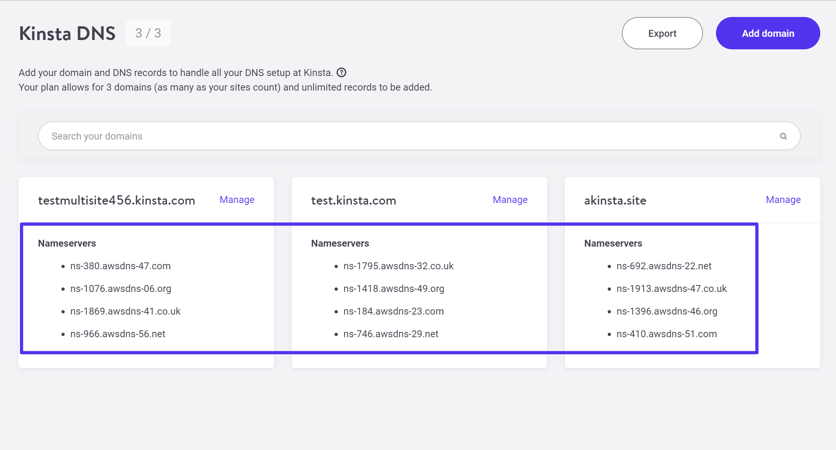Screen dimensions: 836x450
Task: Click the help question mark icon
Action: [x=342, y=72]
